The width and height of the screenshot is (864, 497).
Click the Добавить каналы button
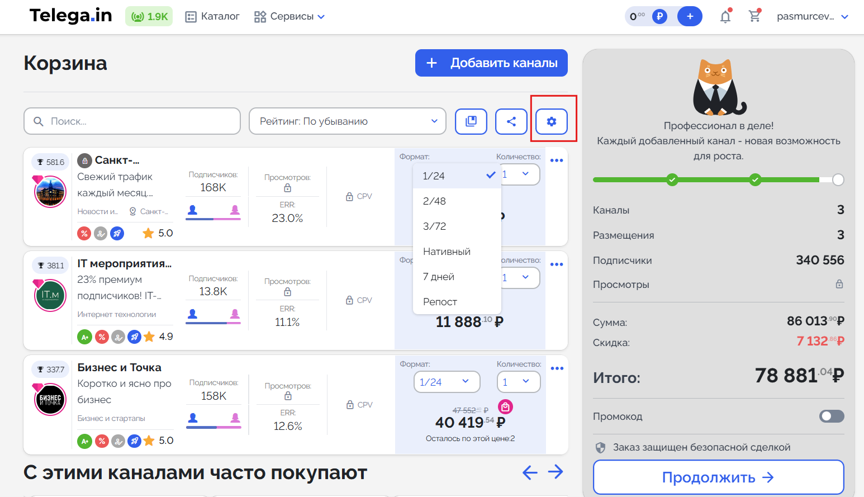(491, 63)
